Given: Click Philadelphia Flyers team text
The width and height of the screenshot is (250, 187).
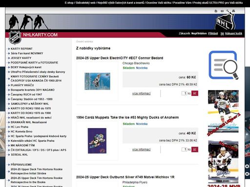Looking at the screenshot, I should pyautogui.click(x=135, y=182).
